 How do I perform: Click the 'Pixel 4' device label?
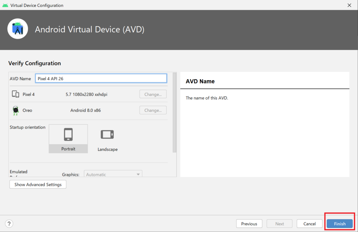pyautogui.click(x=29, y=94)
